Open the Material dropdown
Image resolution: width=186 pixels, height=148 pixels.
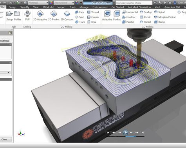38,3
